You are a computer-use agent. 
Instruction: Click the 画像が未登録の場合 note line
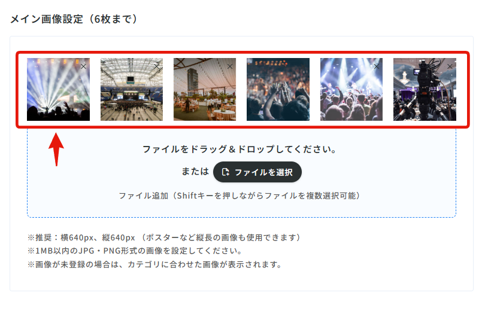pyautogui.click(x=154, y=264)
